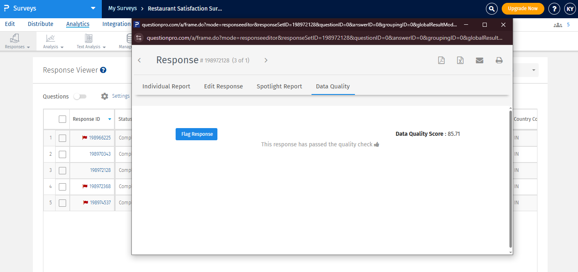Print the response using the printer icon
Viewport: 578px width, 272px height.
(499, 60)
